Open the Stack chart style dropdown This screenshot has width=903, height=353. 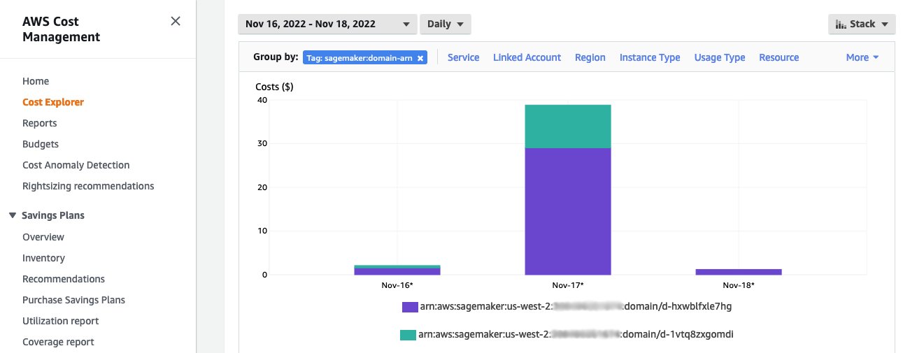862,24
